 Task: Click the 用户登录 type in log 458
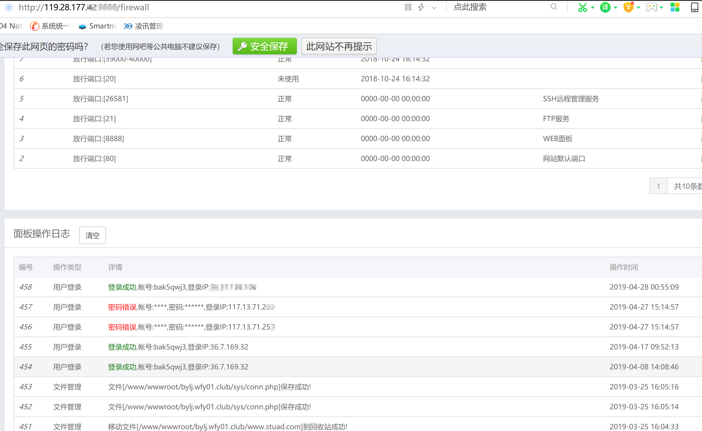67,287
